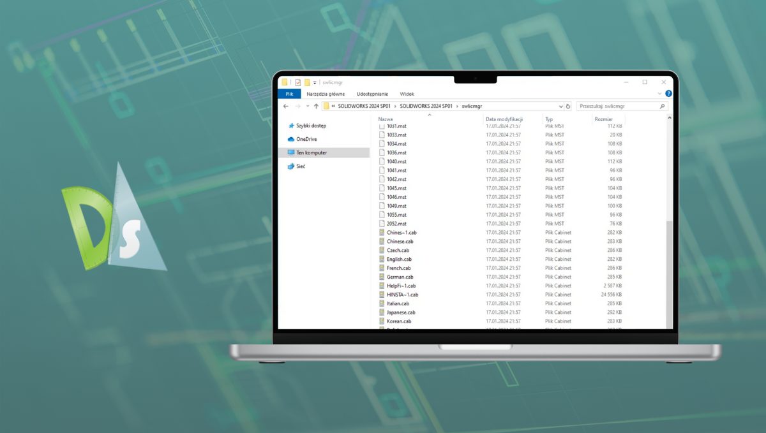Screen dimensions: 766x433
Task: Expand address bar history dropdown
Action: 561,106
